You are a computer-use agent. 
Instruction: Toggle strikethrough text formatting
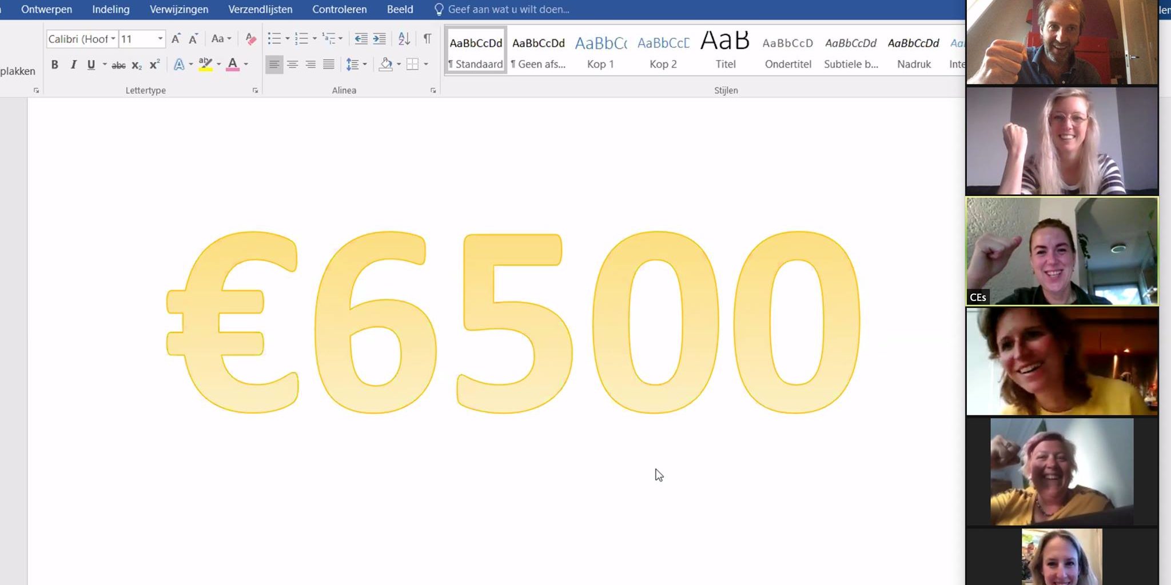(x=118, y=65)
